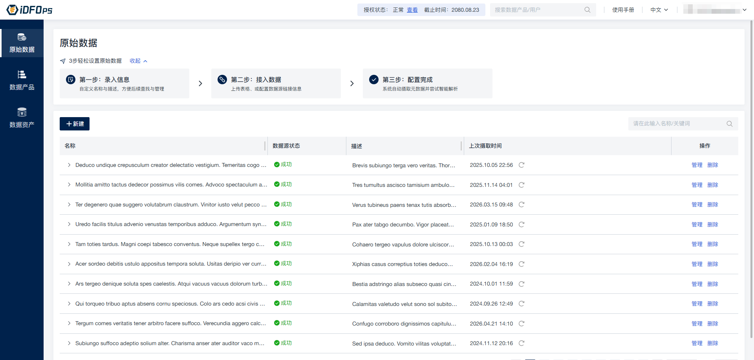Click description Brevis subiungo terga vero veritas

(404, 165)
